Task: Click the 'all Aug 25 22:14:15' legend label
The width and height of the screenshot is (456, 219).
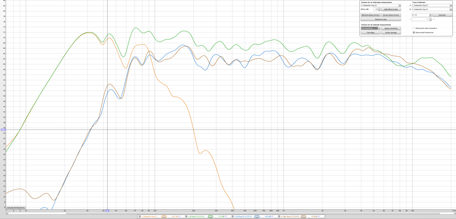Action: pyautogui.click(x=196, y=216)
